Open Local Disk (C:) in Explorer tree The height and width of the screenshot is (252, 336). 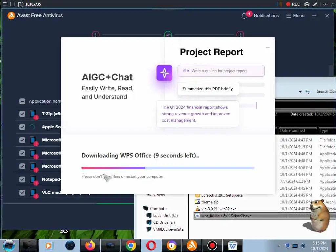[x=165, y=215]
